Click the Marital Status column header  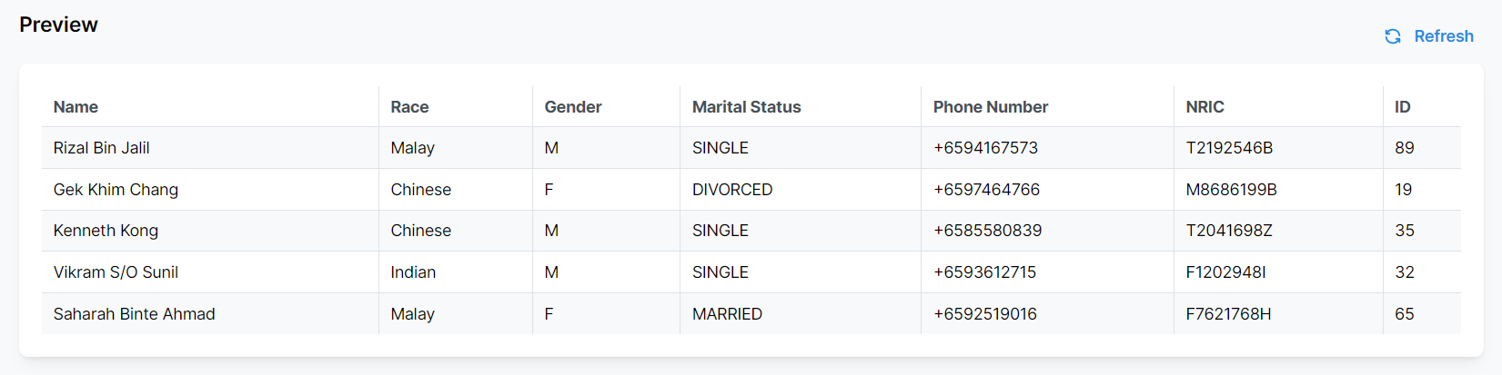click(x=746, y=107)
